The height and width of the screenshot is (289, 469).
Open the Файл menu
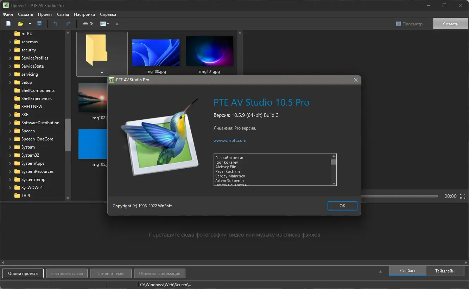[x=8, y=14]
